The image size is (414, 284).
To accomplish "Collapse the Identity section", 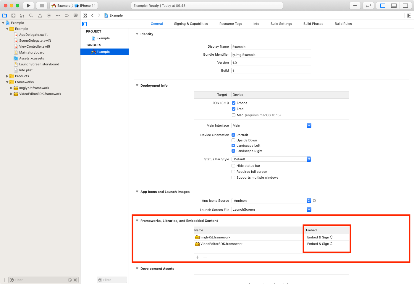I will [x=137, y=34].
